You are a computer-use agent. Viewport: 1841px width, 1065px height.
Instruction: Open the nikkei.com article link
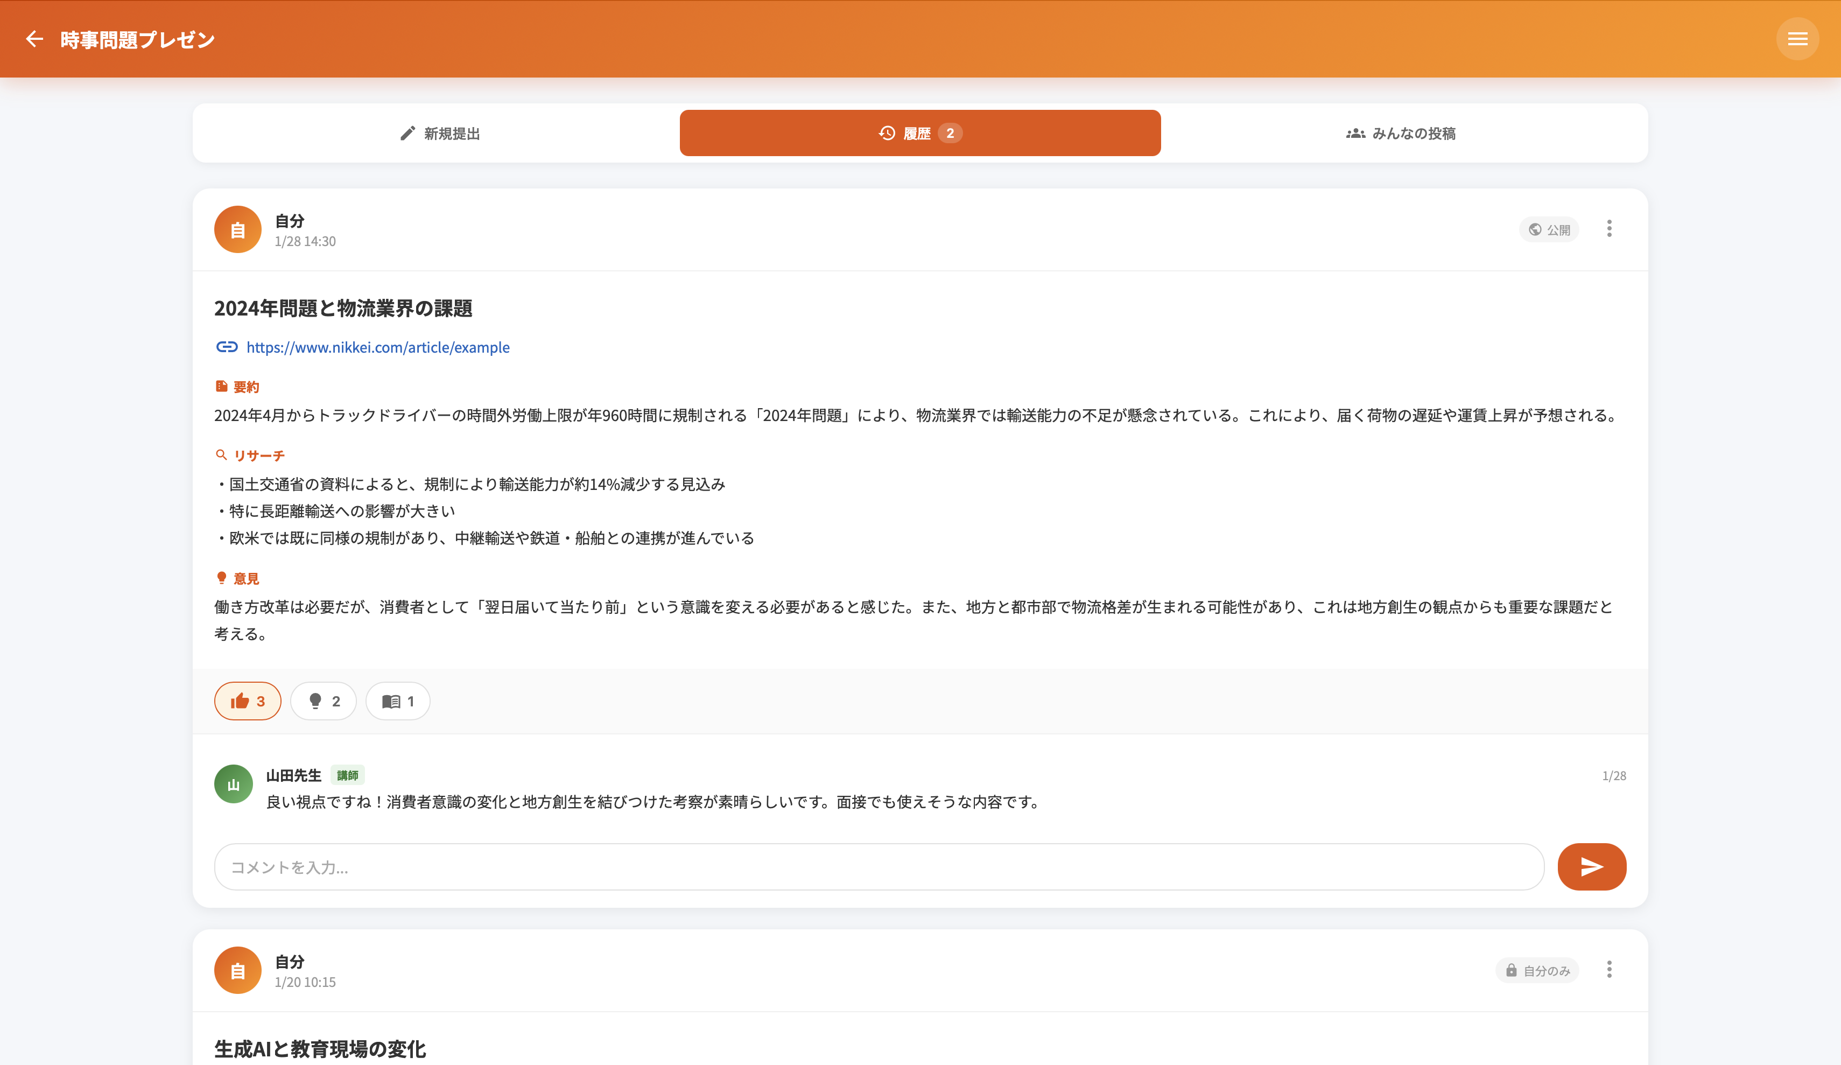378,348
